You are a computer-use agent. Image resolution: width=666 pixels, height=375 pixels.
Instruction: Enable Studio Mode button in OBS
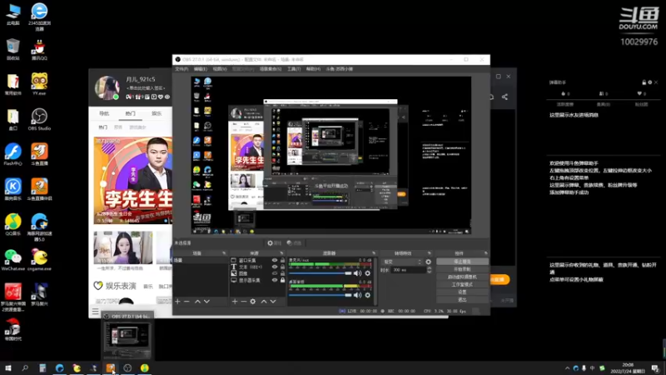(x=462, y=285)
